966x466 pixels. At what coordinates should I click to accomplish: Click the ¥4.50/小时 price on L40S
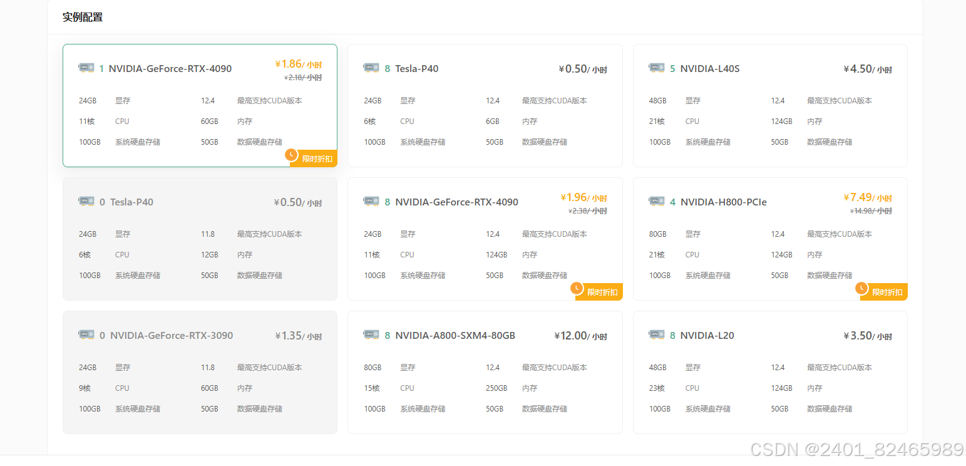pos(868,69)
